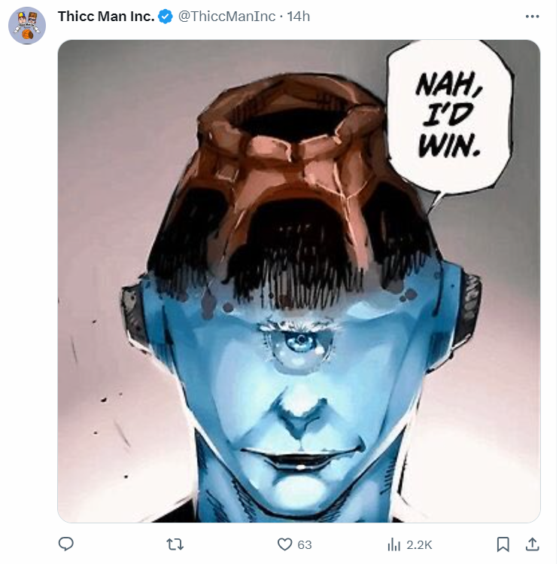Click the 2.2K views count

[420, 544]
